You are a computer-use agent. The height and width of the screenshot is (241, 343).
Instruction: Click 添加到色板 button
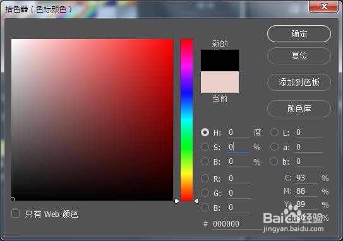point(299,82)
